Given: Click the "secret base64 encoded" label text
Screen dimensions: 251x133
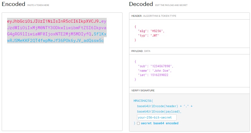Looking at the screenshot, I should [160, 123].
